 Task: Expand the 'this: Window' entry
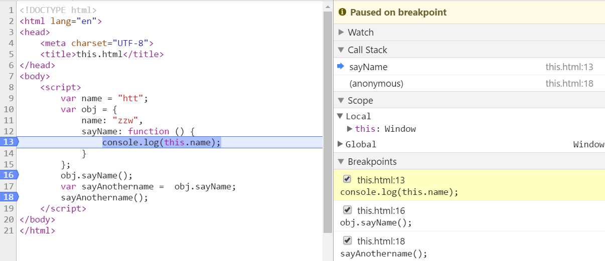(x=350, y=129)
